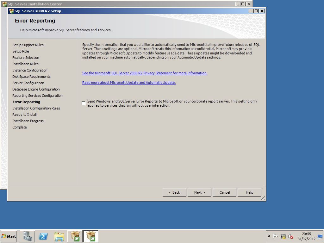Screen dimensions: 324x243
Task: Select Reporting Services Configuration step
Action: coord(37,96)
